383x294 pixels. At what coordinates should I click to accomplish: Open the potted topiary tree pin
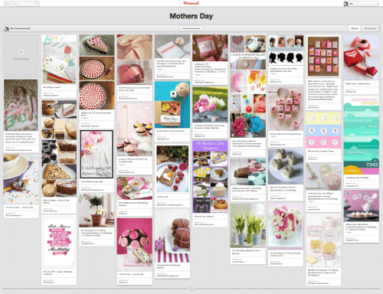[x=97, y=211]
